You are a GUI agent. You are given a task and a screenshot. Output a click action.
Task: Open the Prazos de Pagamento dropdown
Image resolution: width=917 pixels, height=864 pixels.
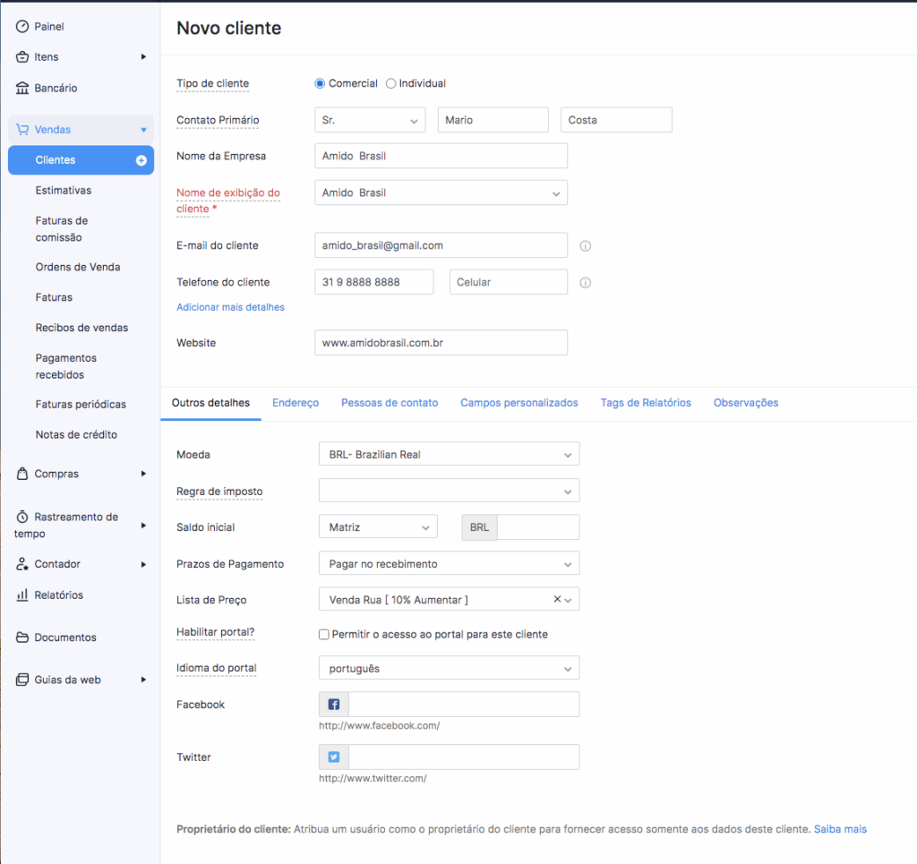click(x=450, y=563)
